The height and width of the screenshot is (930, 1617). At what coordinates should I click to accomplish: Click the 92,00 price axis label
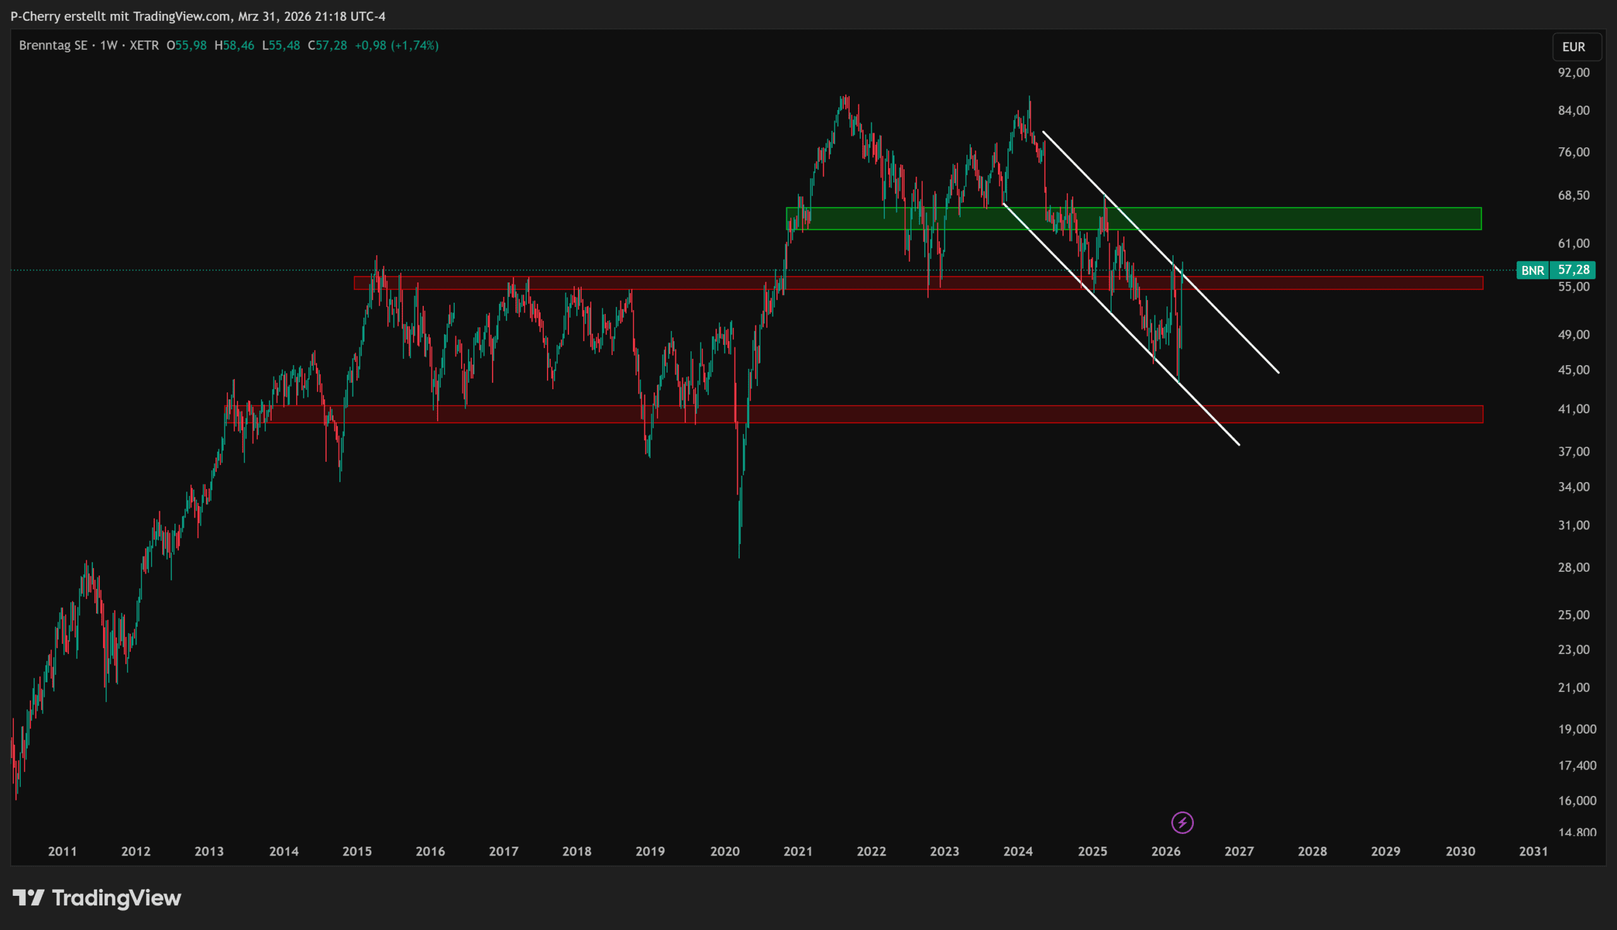pyautogui.click(x=1573, y=73)
